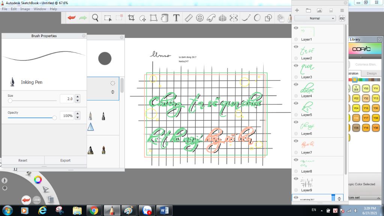Close the Brush Properties panel

(x=84, y=36)
